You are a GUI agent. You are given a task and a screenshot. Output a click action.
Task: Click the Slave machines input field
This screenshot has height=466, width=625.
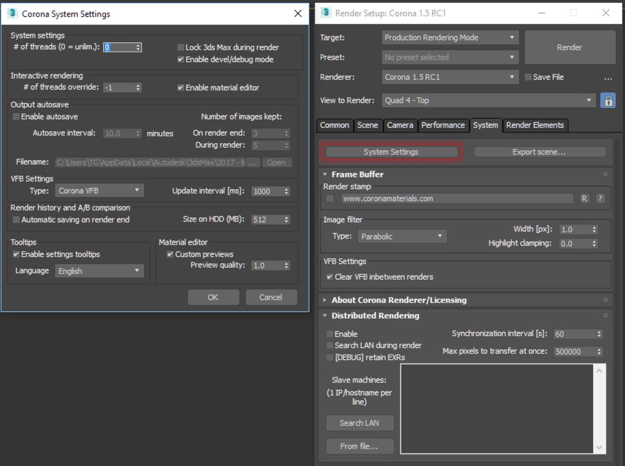pyautogui.click(x=507, y=411)
